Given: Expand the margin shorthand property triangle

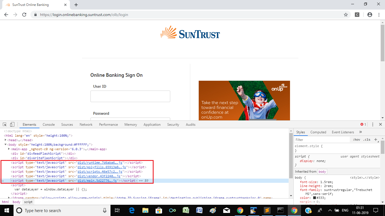Looking at the screenshot, I should click(315, 202).
